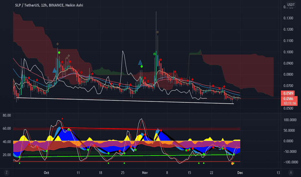301x177 pixels.
Task: Click the 18 date label on time axis
Action: 100,172
